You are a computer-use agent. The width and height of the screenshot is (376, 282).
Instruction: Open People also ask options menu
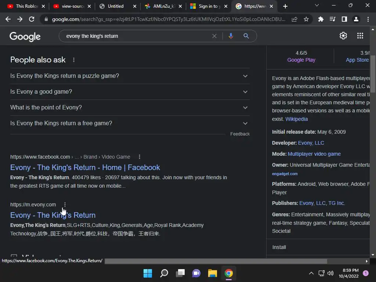[73, 60]
